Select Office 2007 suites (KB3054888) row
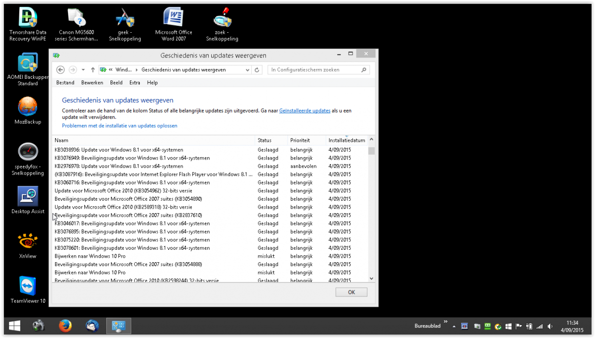595x338 pixels. (210, 264)
